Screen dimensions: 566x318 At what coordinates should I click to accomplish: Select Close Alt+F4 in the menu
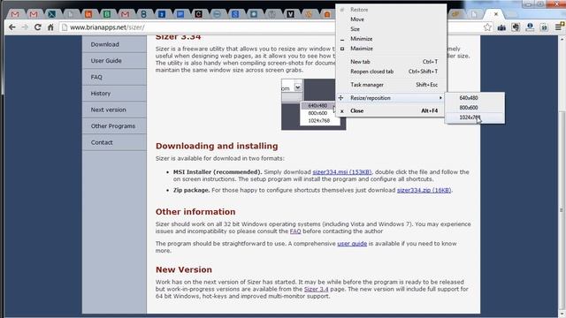coord(391,111)
